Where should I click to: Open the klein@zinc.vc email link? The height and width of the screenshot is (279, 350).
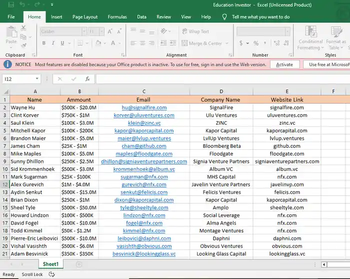point(144,123)
